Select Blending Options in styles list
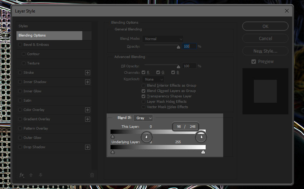This screenshot has width=304, height=189. (49, 35)
